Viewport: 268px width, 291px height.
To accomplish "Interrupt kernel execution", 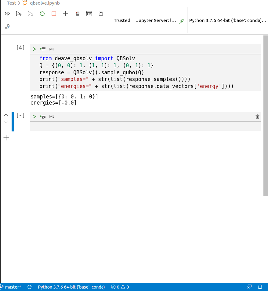I will click(54, 13).
